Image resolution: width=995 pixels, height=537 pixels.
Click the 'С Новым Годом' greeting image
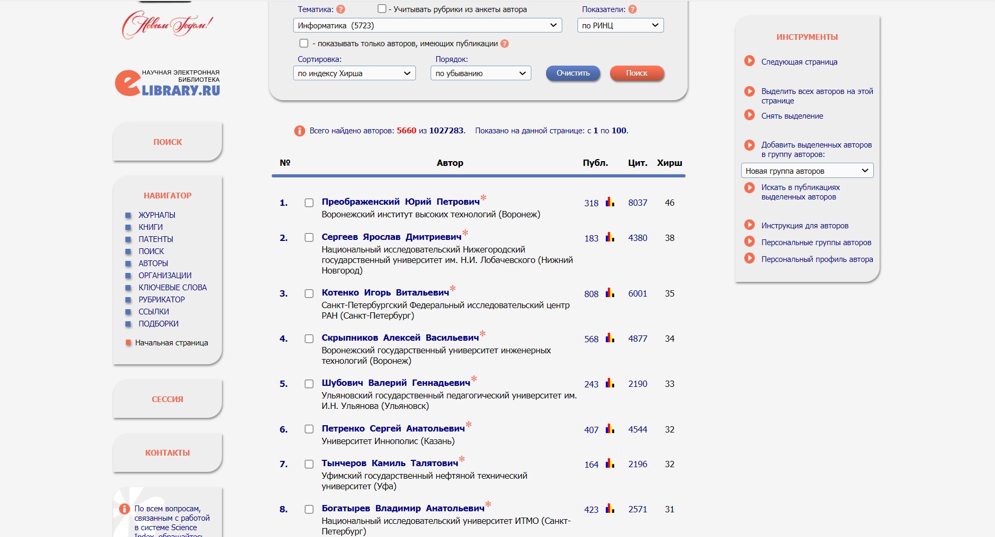point(168,24)
